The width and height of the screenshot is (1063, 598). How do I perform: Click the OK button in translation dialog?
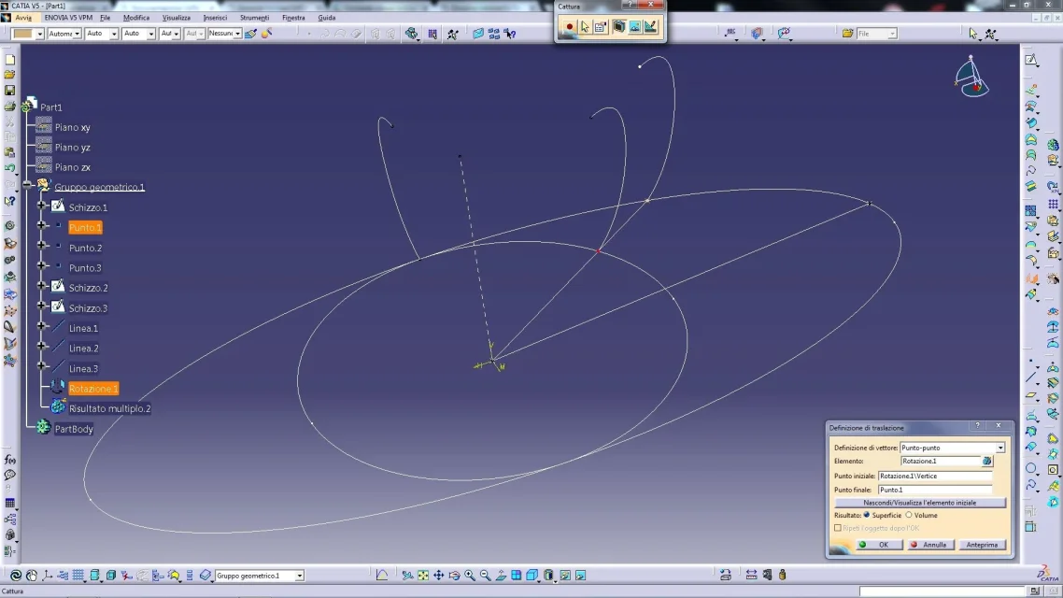pos(879,545)
